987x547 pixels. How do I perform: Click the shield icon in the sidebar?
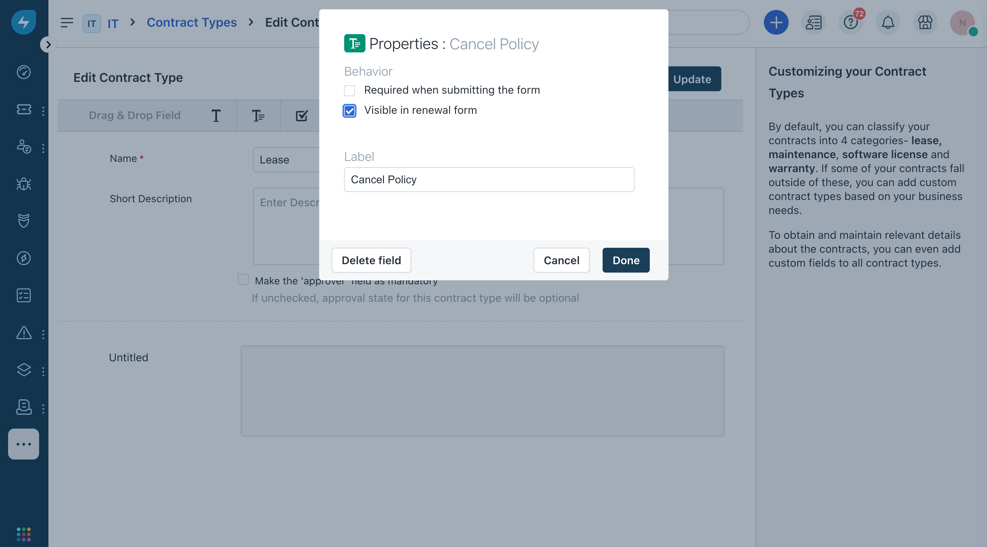[24, 221]
